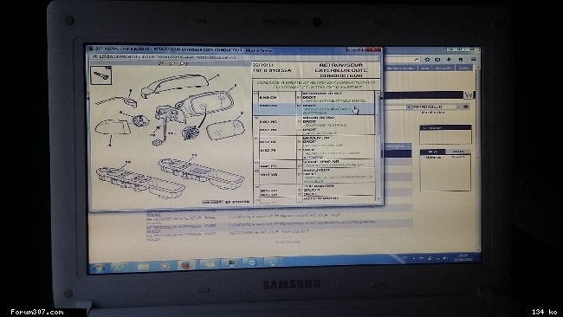Click the Firefox taskbar icon
Viewport: 563px width, 317px height.
point(186,266)
